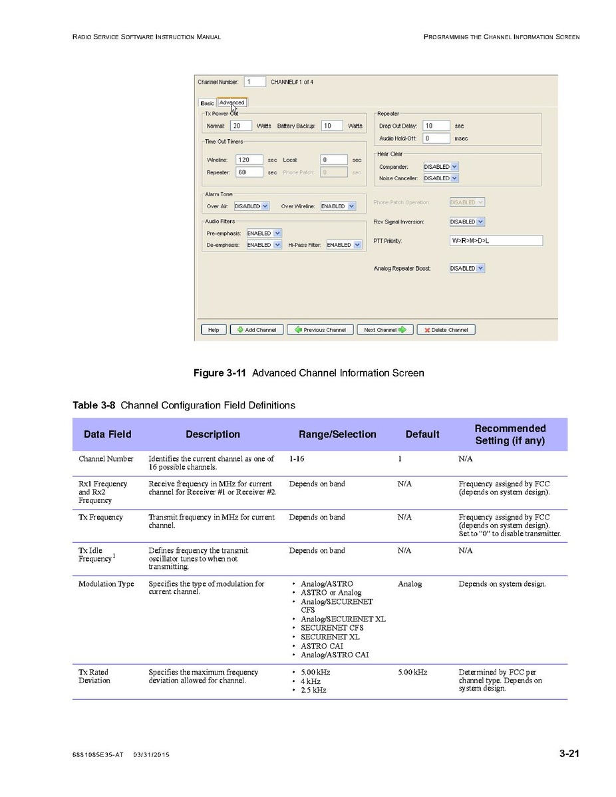
Task: Click the green Previous Channel arrow icon
Action: [x=299, y=330]
